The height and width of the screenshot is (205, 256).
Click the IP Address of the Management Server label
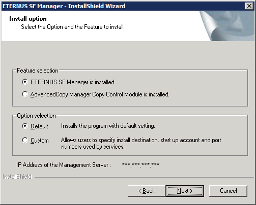pos(64,165)
